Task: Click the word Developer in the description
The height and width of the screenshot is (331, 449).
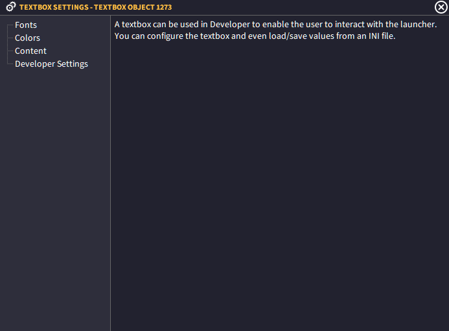Action: (230, 25)
